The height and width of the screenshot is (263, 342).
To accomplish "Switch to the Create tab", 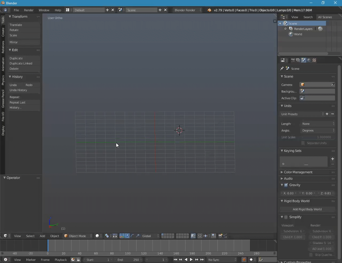I will (x=3, y=32).
